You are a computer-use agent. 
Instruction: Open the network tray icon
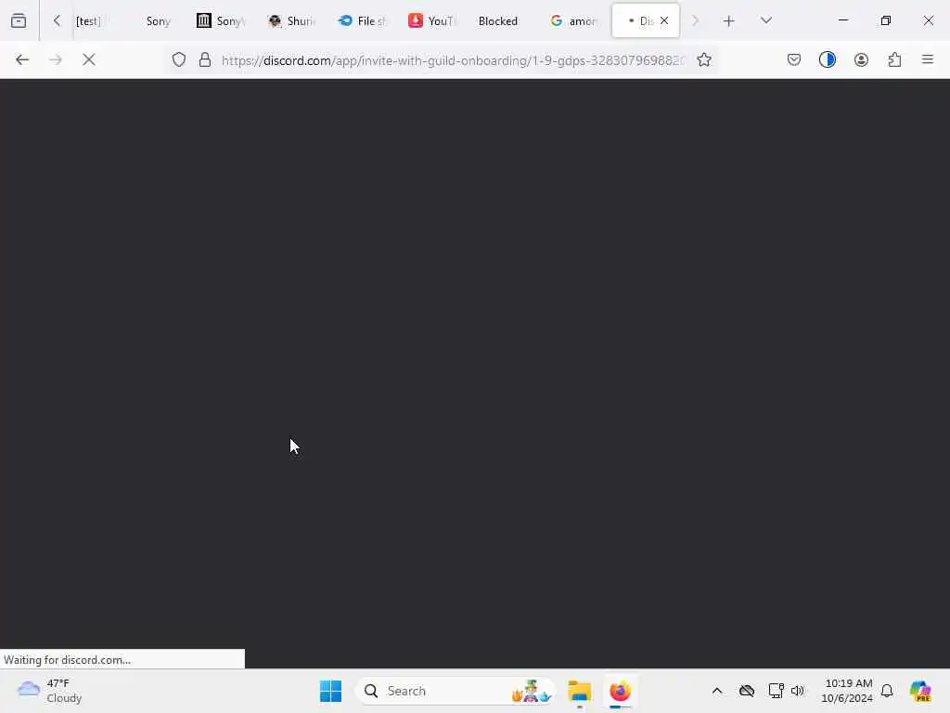point(776,691)
